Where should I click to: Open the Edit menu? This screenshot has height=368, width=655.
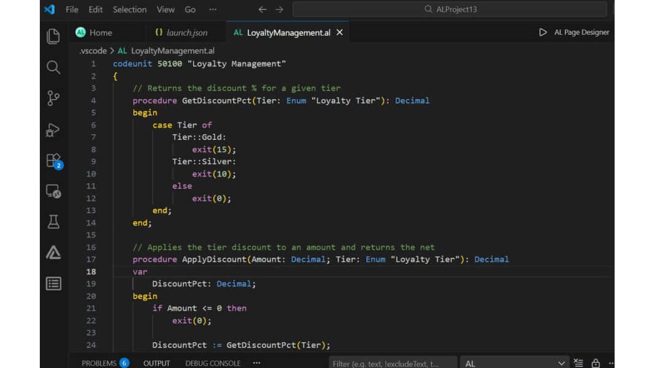click(95, 9)
